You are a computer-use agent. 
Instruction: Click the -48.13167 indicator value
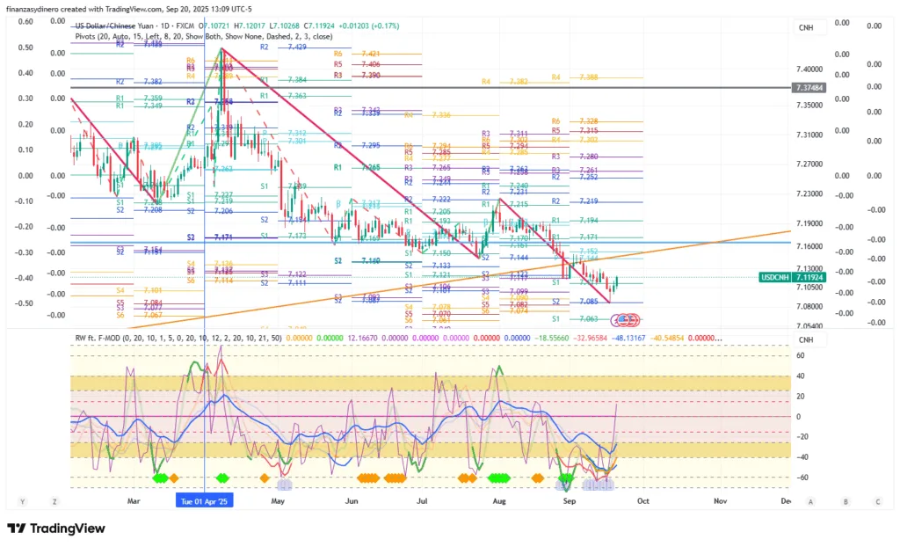[628, 338]
